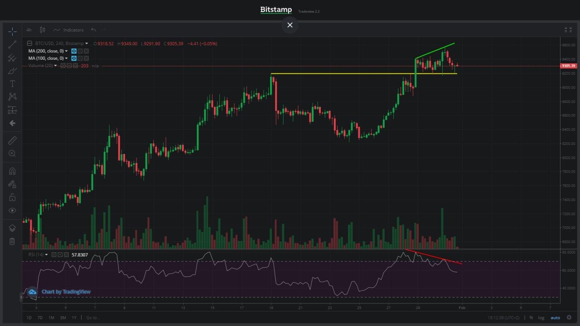Toggle percentage scale
580x326 pixels.
[x=531, y=318]
